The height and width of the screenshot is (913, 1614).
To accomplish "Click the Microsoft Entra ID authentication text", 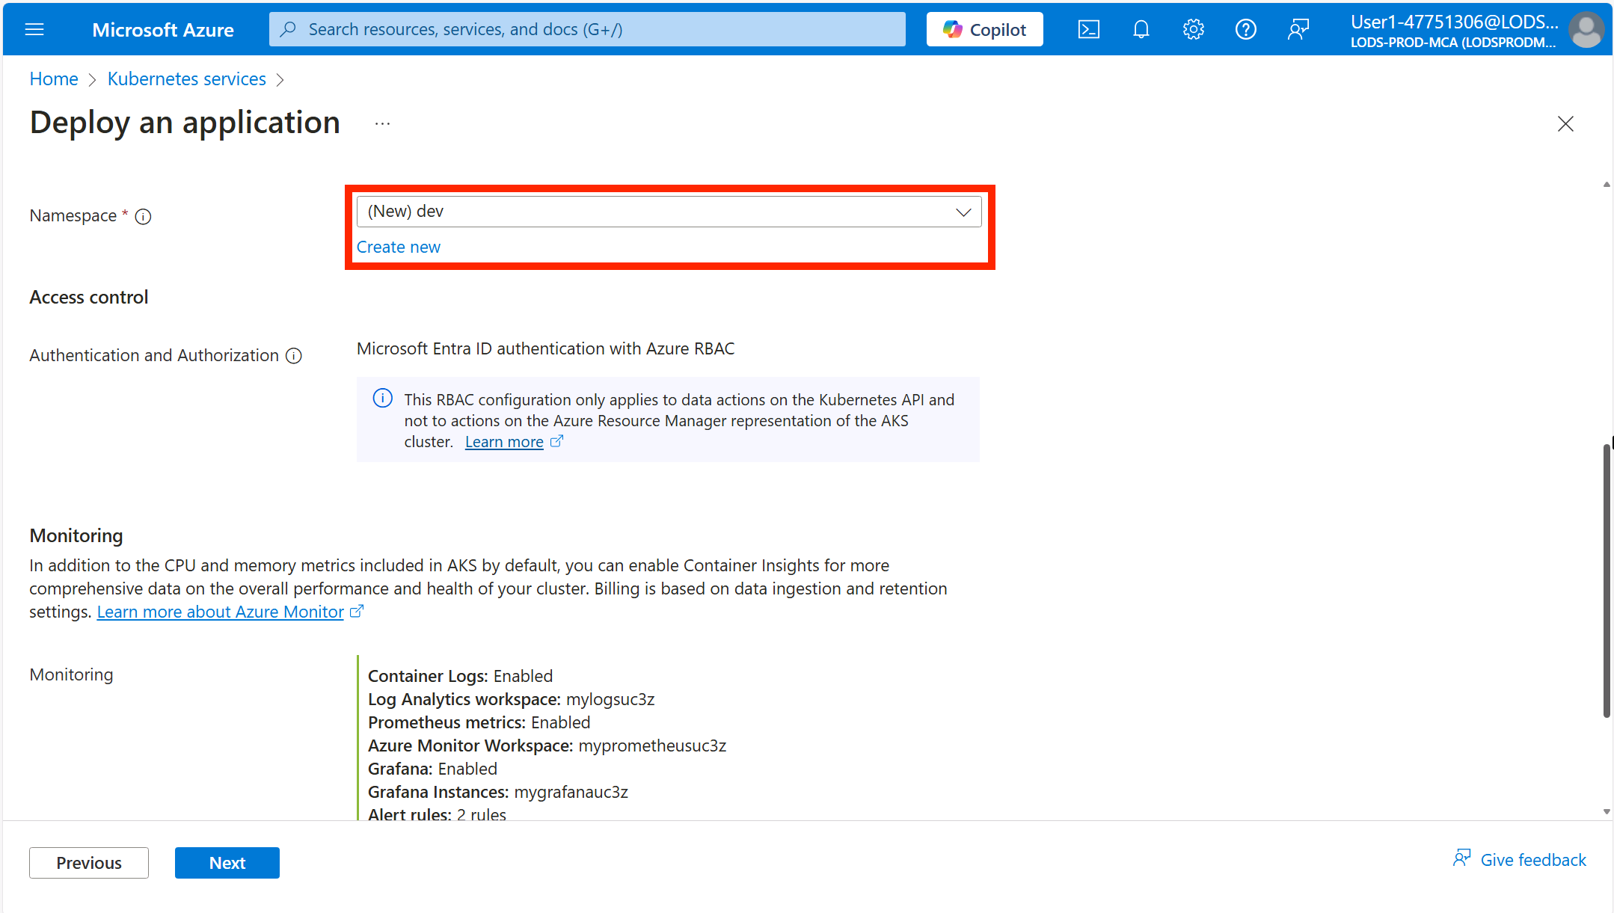I will pyautogui.click(x=545, y=348).
